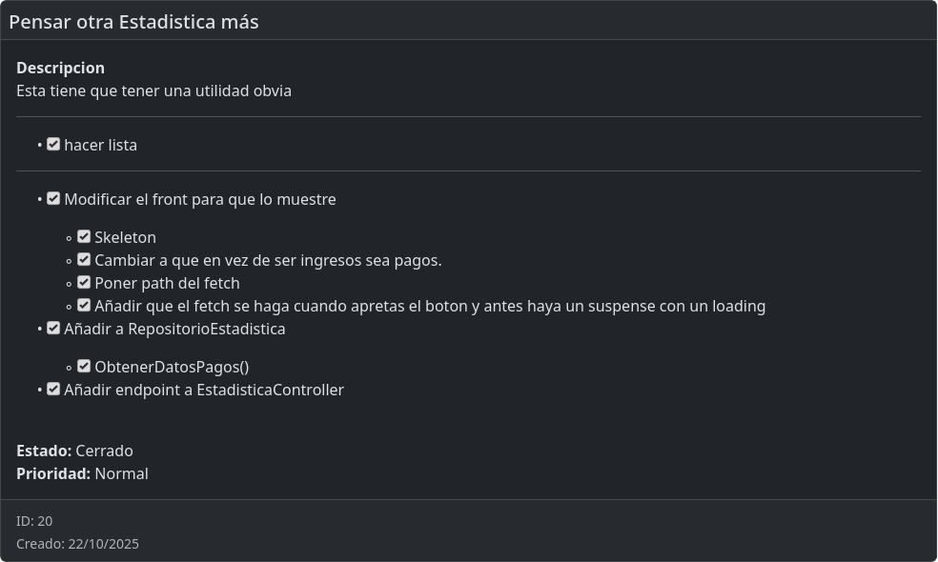Image resolution: width=938 pixels, height=562 pixels.
Task: Click the 'ObtenerDatosPagos()' subtask text
Action: pyautogui.click(x=172, y=368)
